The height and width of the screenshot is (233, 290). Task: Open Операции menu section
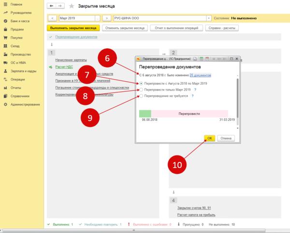pos(17,79)
